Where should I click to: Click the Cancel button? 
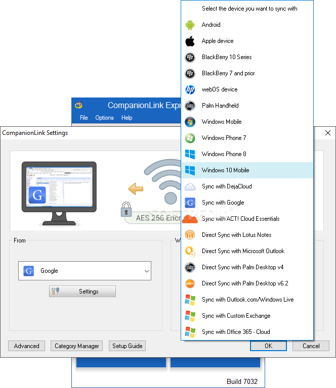311,346
